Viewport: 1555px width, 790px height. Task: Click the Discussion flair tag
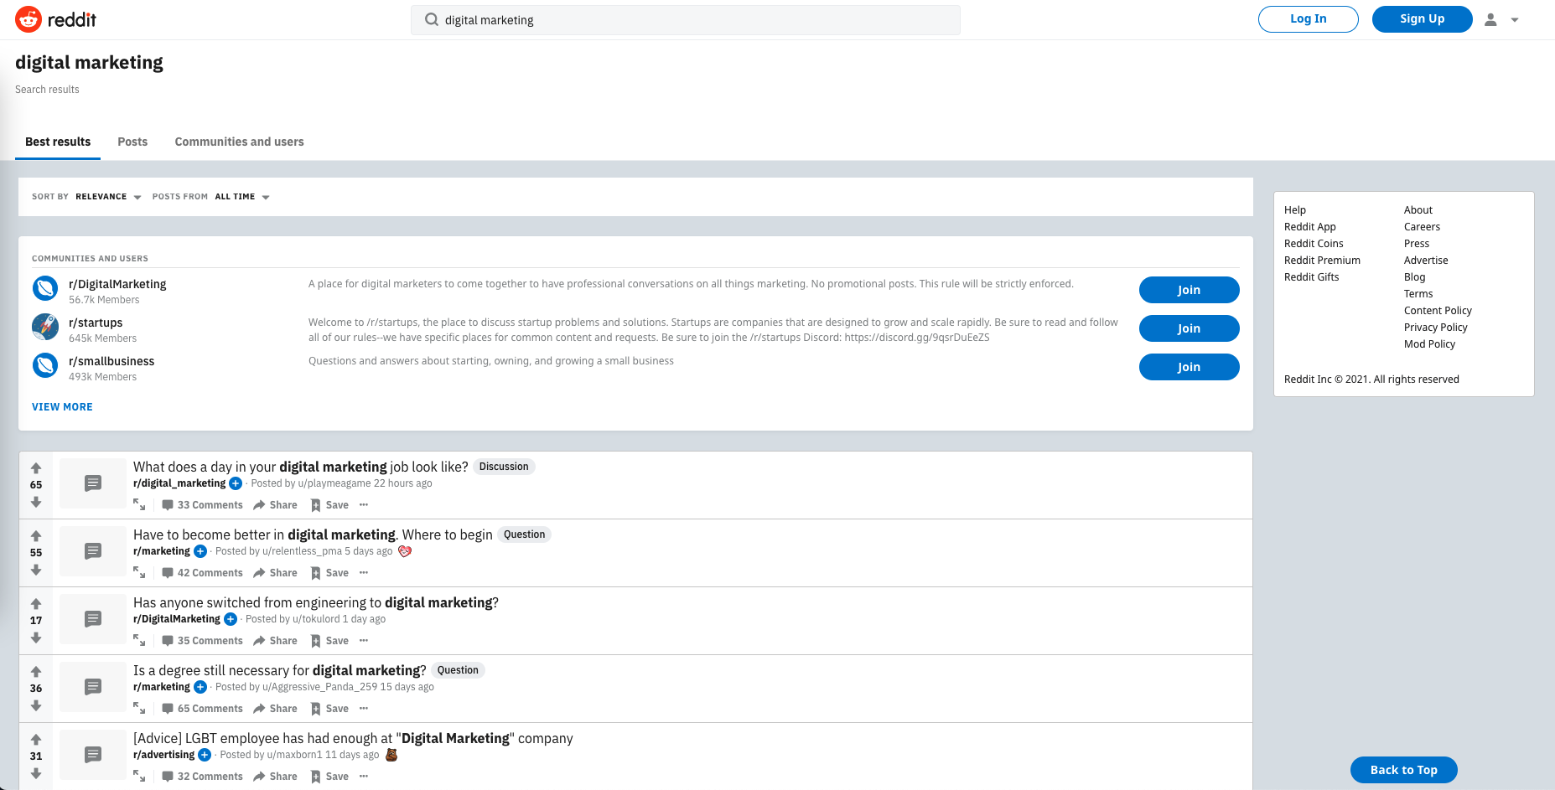point(504,467)
